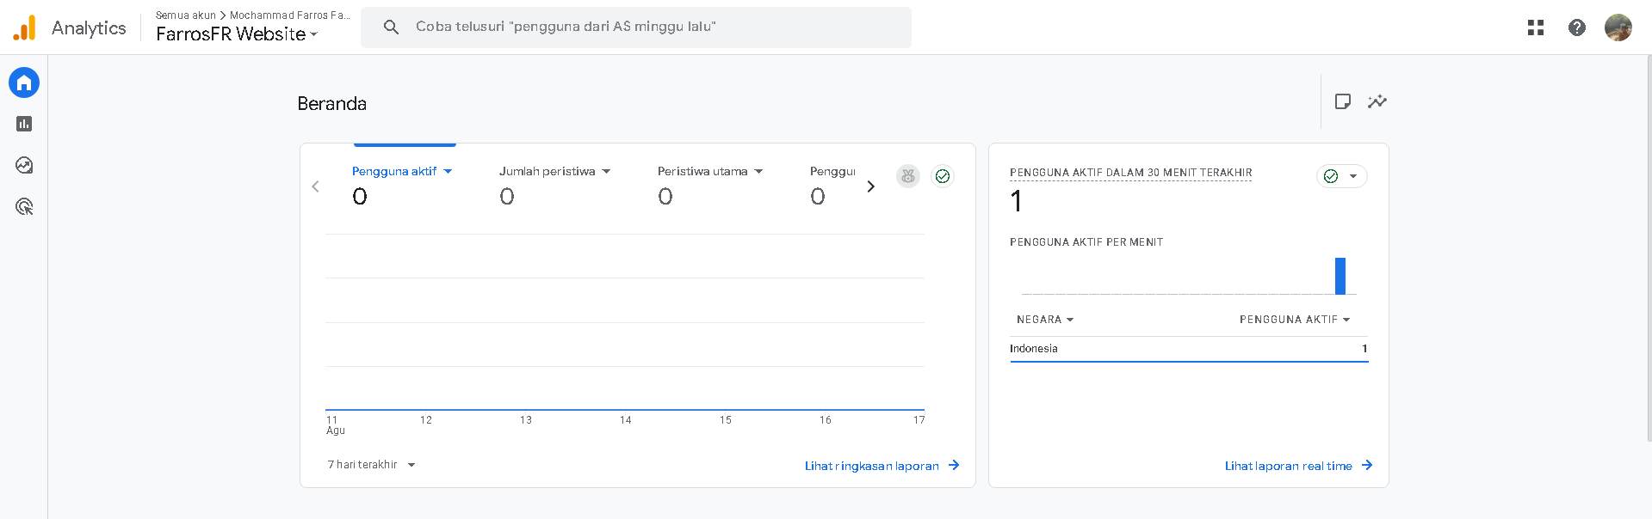The image size is (1652, 519).
Task: Click the arrow next to Lihat laporan real time
Action: point(1367,466)
